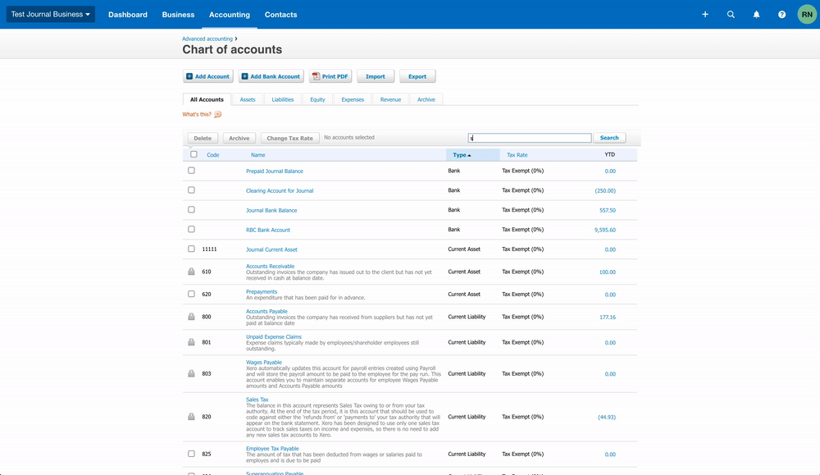Viewport: 820px width, 475px height.
Task: Open notifications via the bell icon
Action: 756,14
